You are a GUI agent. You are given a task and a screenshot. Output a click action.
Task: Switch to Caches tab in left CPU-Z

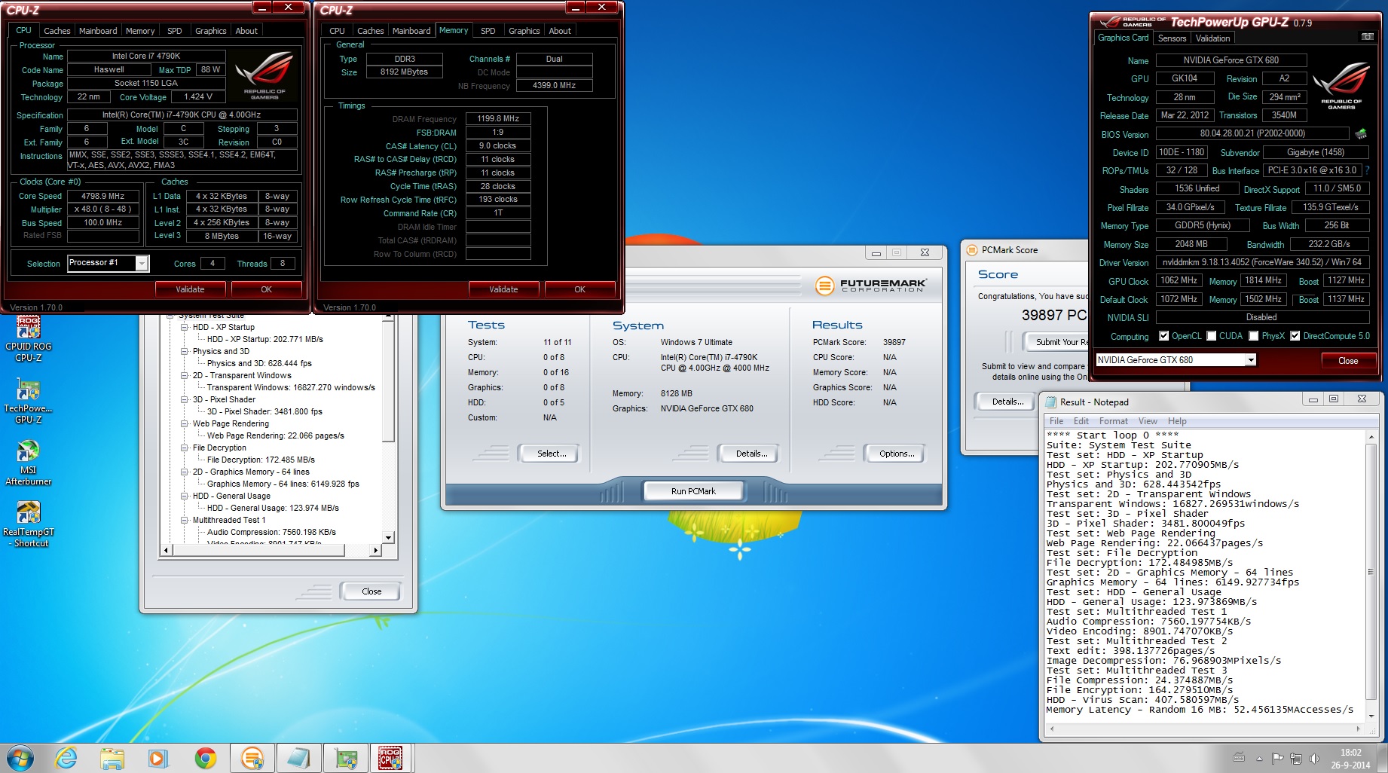click(x=57, y=31)
